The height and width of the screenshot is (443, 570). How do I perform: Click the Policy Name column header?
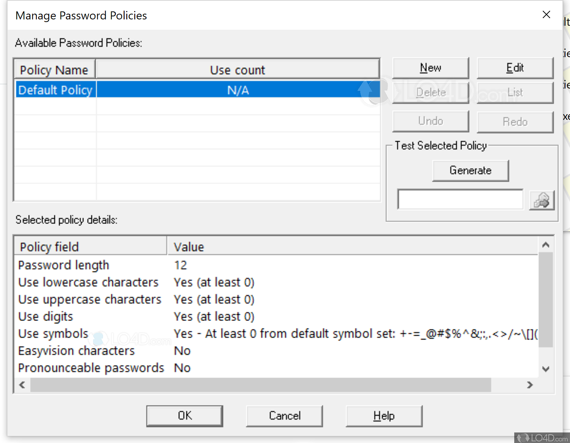click(x=54, y=69)
